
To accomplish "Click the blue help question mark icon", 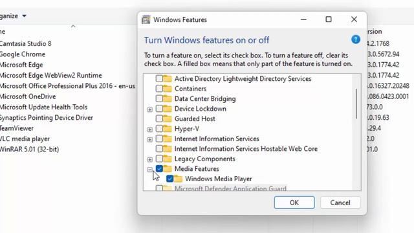I will pos(356,39).
